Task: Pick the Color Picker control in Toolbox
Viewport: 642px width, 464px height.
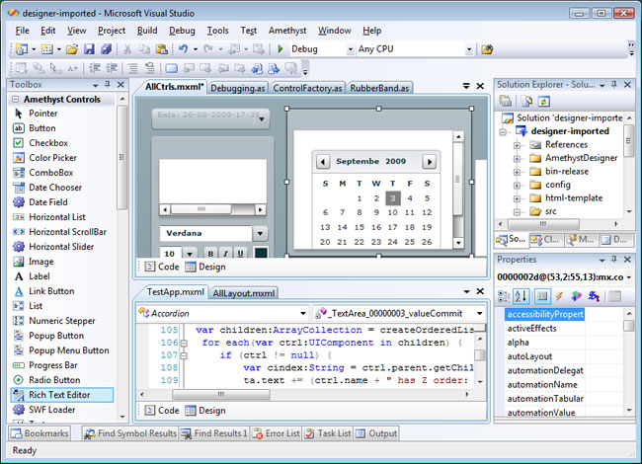Action: [x=51, y=157]
